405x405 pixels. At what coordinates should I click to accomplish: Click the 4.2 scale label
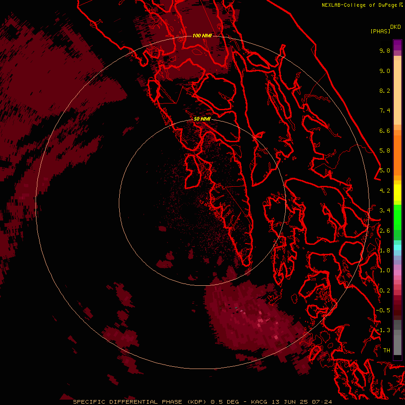[385, 191]
